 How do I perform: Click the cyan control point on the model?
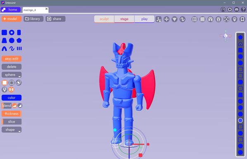pyautogui.click(x=115, y=130)
